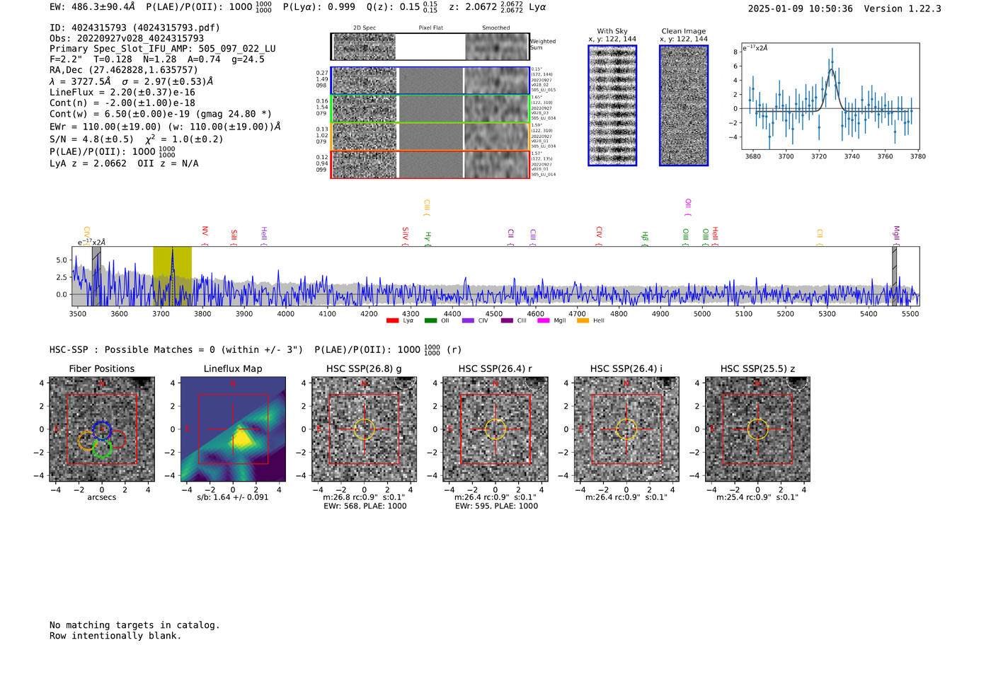Click the blue fiber circle in Fiber Positions
The height and width of the screenshot is (674, 991).
coord(102,429)
